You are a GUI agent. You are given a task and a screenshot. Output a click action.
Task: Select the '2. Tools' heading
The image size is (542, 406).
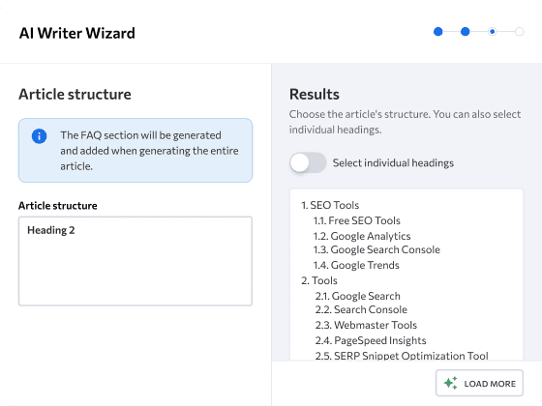[x=319, y=280]
